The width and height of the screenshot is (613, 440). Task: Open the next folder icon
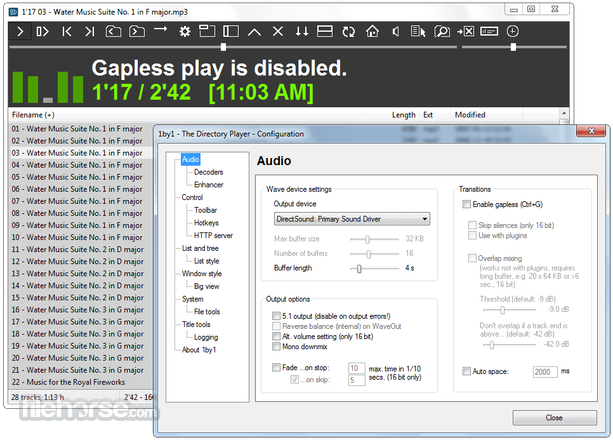tap(137, 31)
